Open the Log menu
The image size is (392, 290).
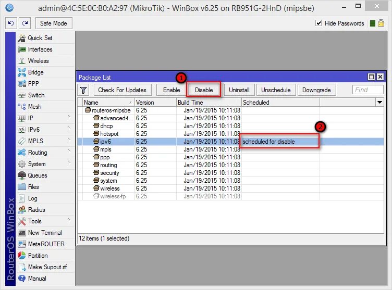tap(46, 198)
